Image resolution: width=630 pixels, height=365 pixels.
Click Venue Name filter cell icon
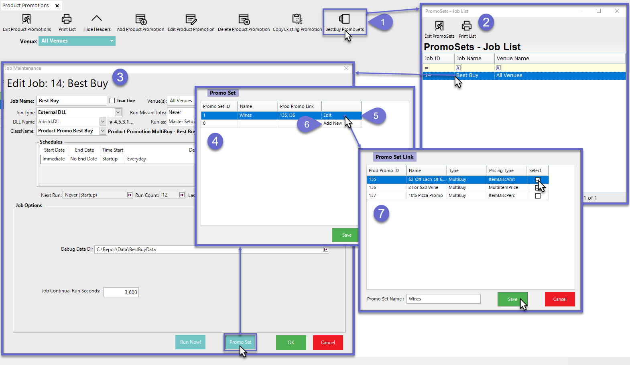point(498,68)
